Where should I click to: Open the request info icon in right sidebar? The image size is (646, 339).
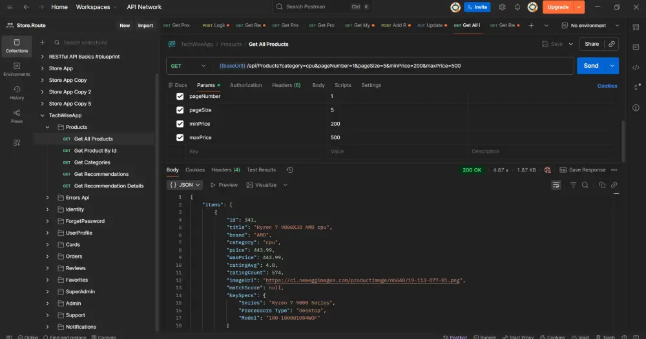click(636, 108)
